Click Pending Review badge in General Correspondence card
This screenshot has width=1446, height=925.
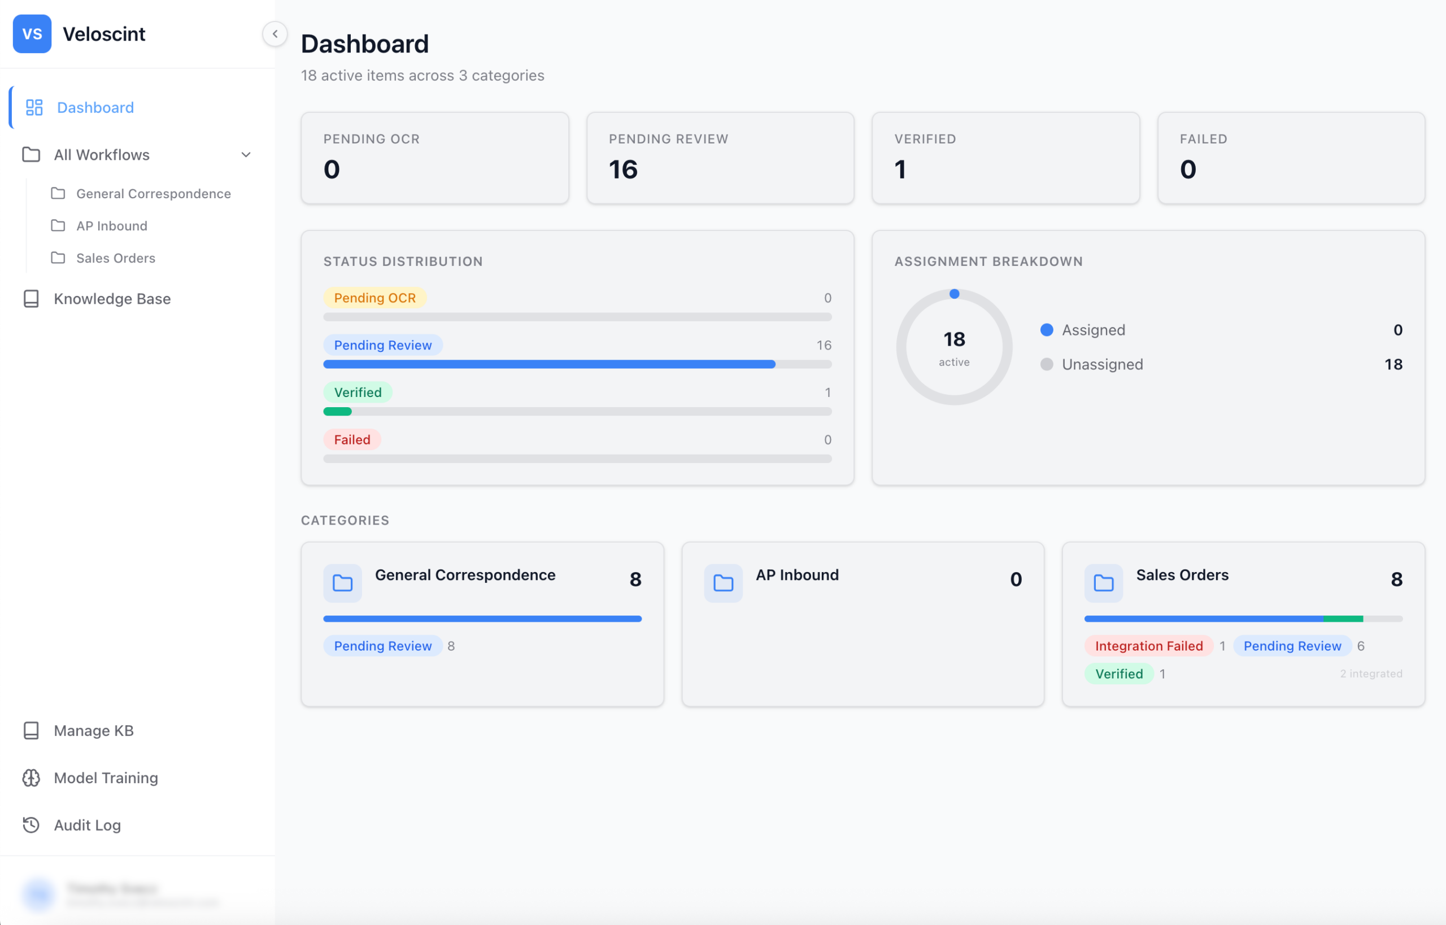coord(382,645)
